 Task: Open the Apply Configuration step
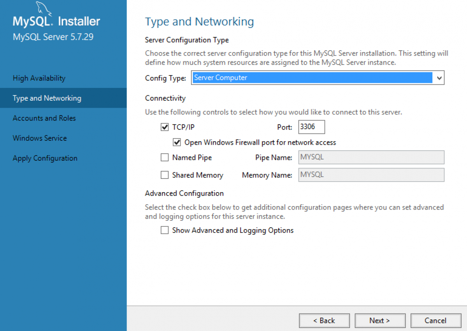tap(45, 158)
